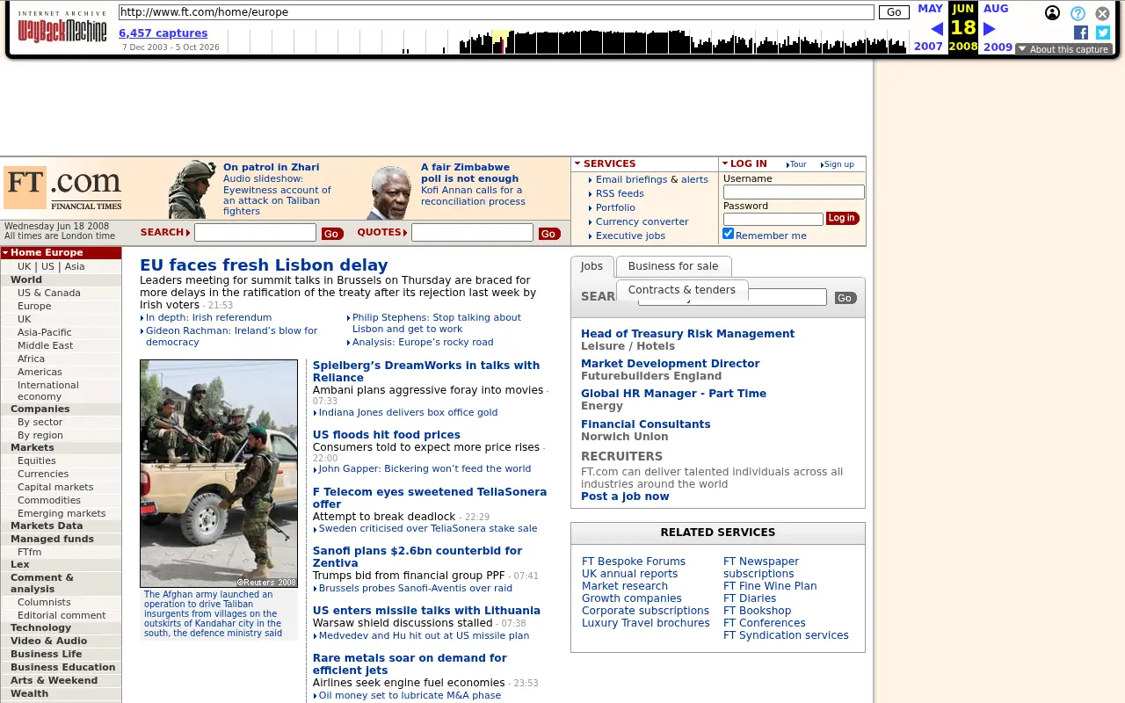Viewport: 1125px width, 703px height.
Task: Click the FT.com Financial Times logo
Action: coord(62,188)
